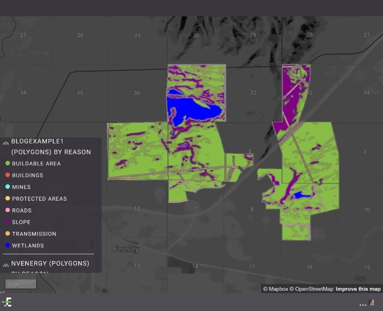Click the green Buildable Area legend dot
Screen dimensions: 383x311
click(x=7, y=164)
